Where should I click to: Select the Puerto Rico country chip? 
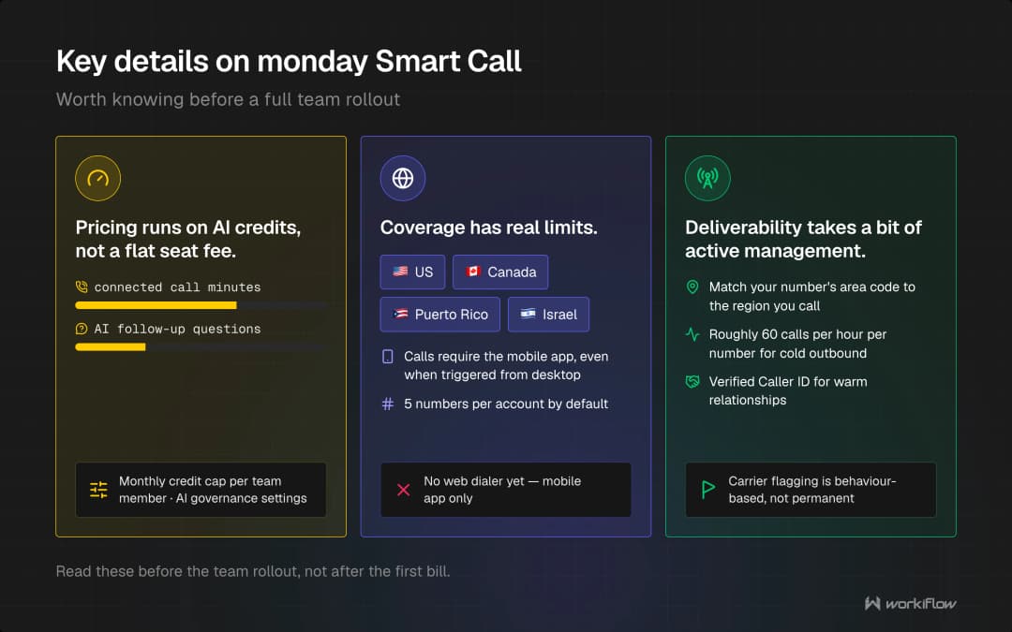click(x=440, y=314)
